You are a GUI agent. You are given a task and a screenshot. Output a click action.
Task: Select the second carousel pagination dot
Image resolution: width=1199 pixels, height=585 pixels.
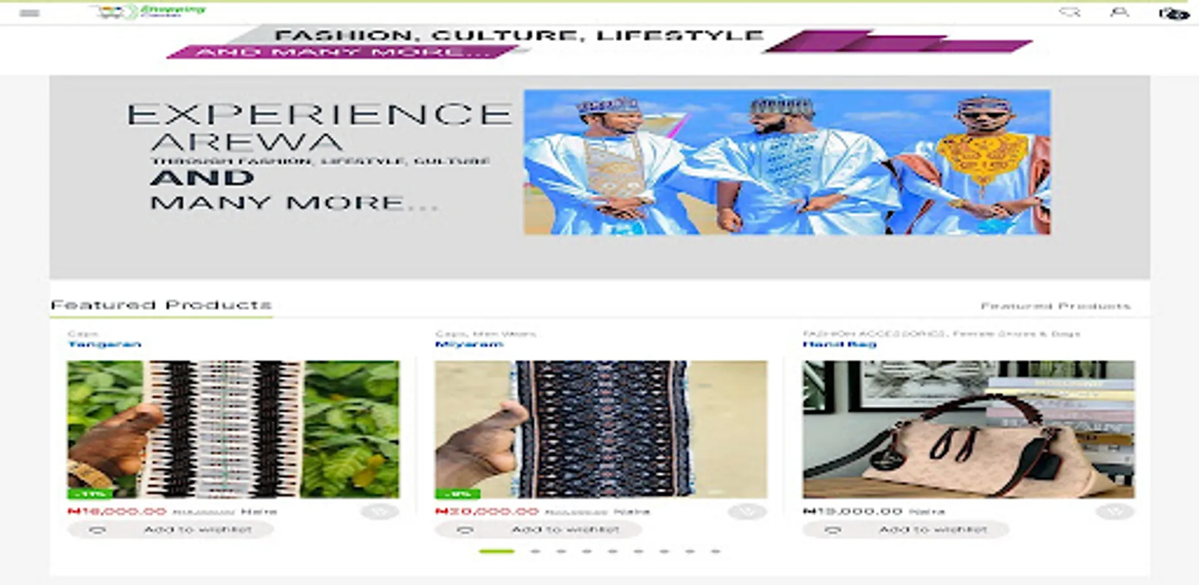coord(535,551)
